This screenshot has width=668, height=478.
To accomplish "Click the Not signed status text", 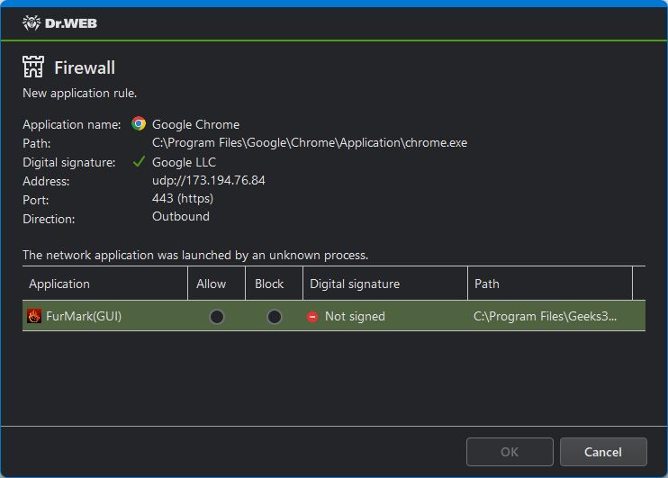I will point(355,317).
